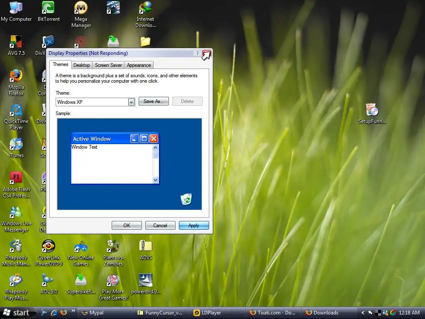
Task: Open the My Computer desktop icon
Action: pyautogui.click(x=16, y=11)
